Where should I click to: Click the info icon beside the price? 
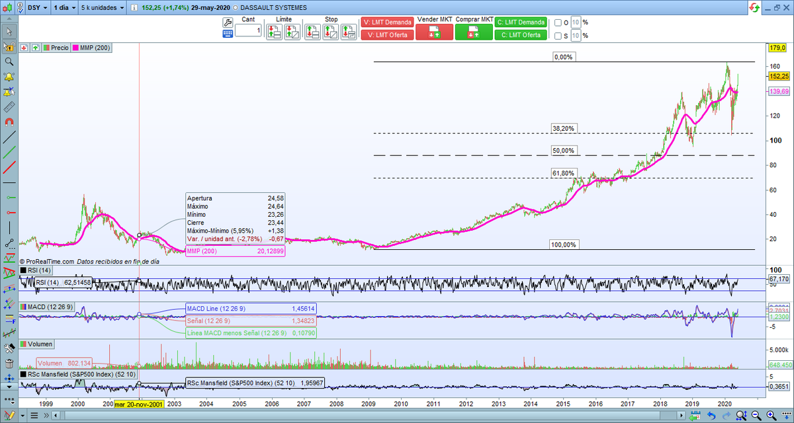[136, 8]
